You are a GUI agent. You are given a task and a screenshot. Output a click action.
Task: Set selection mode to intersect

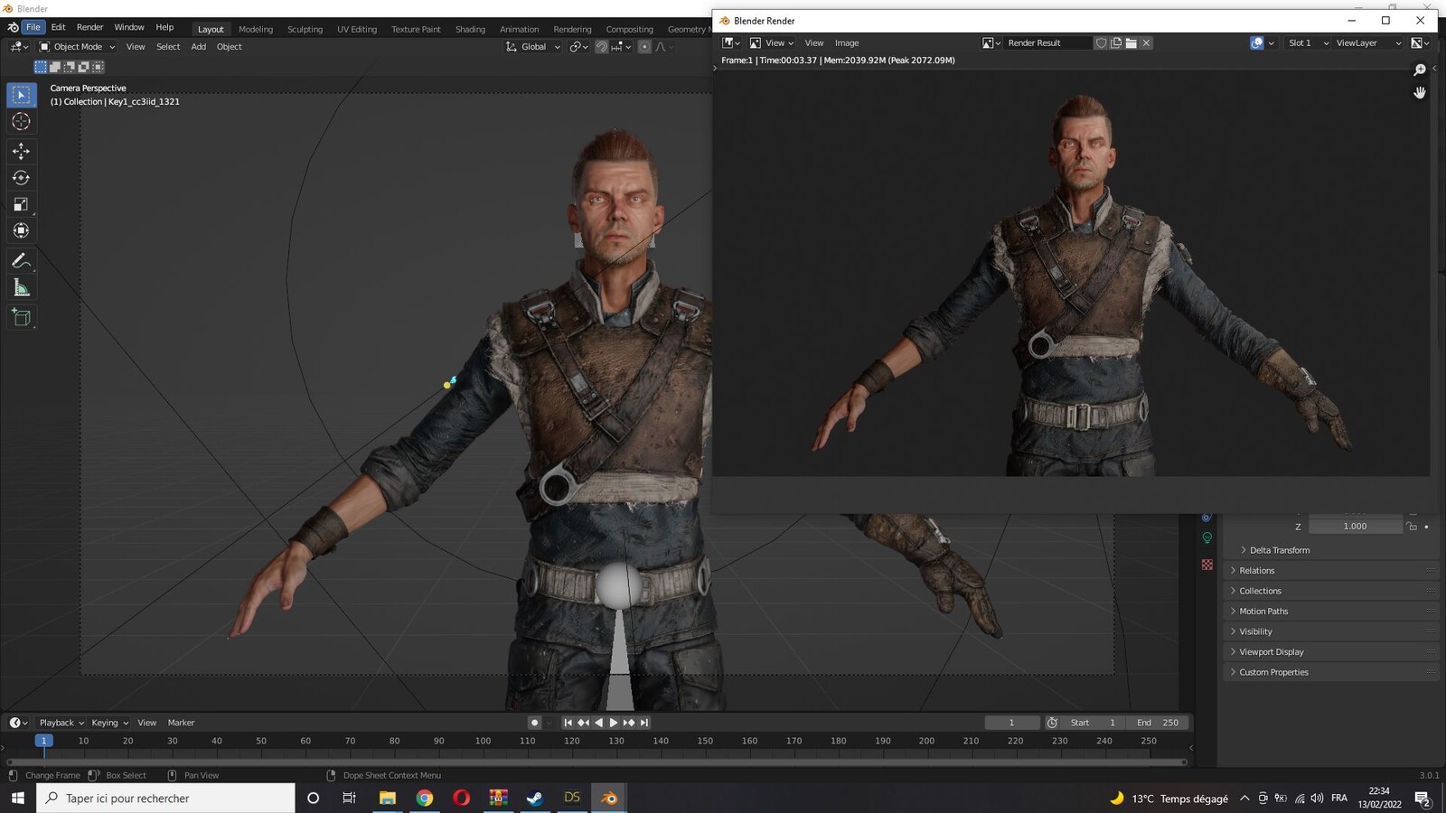pos(98,67)
